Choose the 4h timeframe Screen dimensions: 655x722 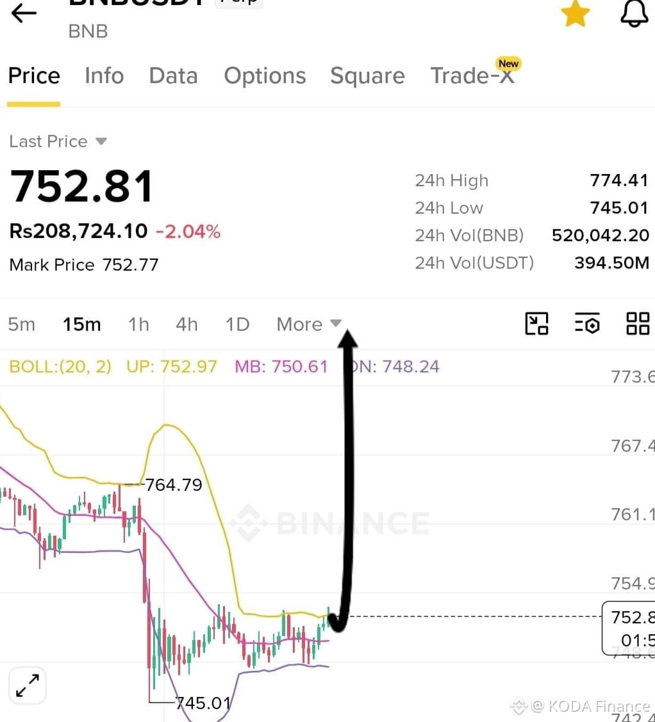click(187, 325)
